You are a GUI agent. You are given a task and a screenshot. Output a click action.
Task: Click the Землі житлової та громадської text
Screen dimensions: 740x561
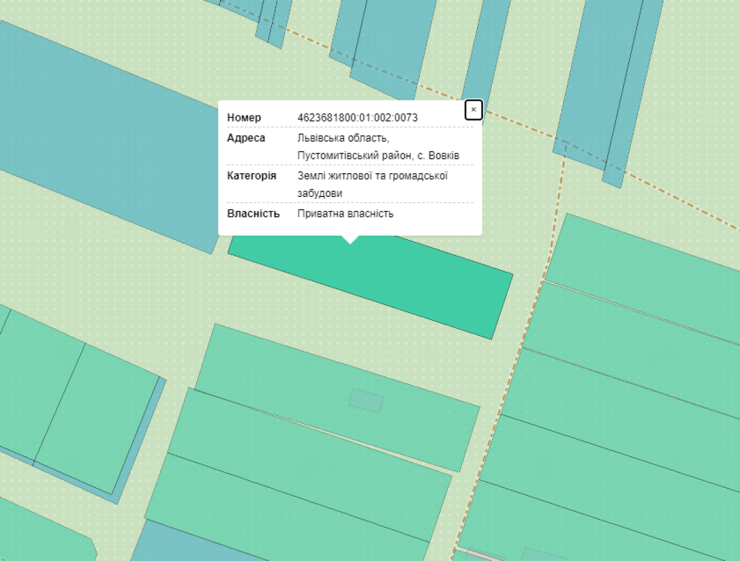(373, 176)
